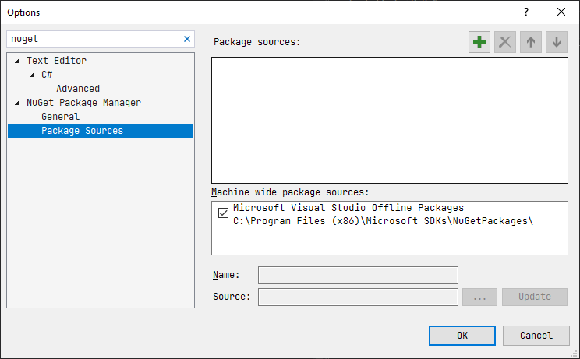The height and width of the screenshot is (359, 580).
Task: Cancel the Options dialog
Action: tap(536, 336)
